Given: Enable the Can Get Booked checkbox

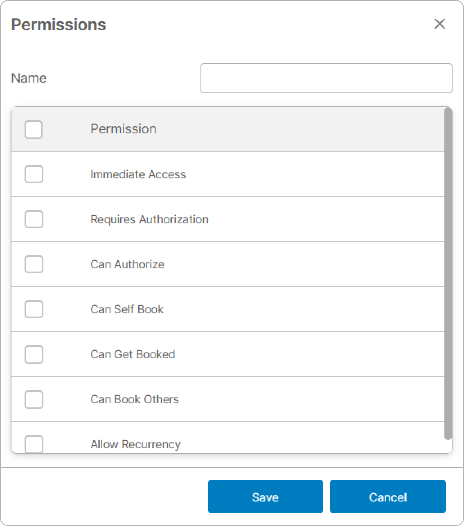Looking at the screenshot, I should (x=34, y=354).
